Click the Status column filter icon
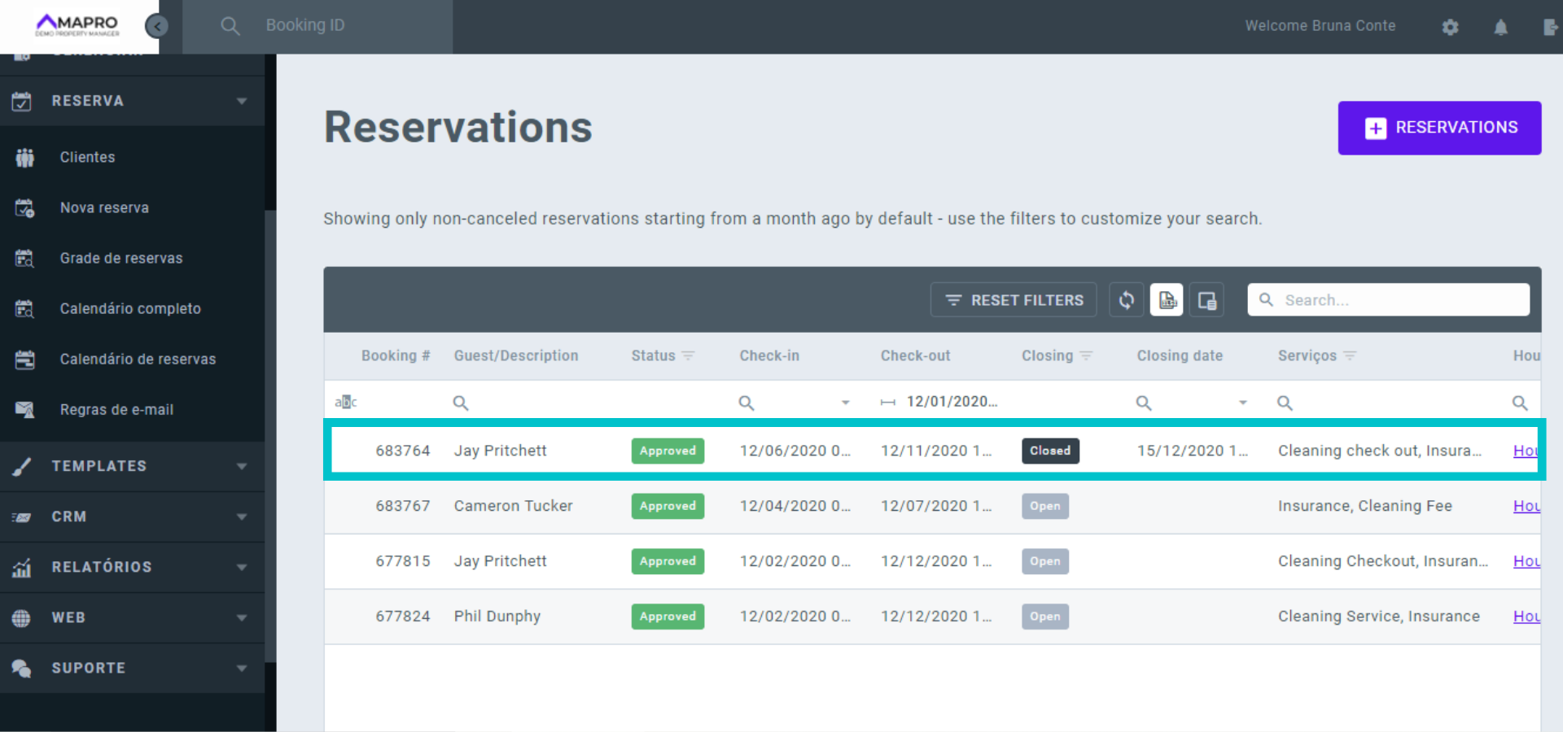Image resolution: width=1563 pixels, height=732 pixels. coord(688,356)
